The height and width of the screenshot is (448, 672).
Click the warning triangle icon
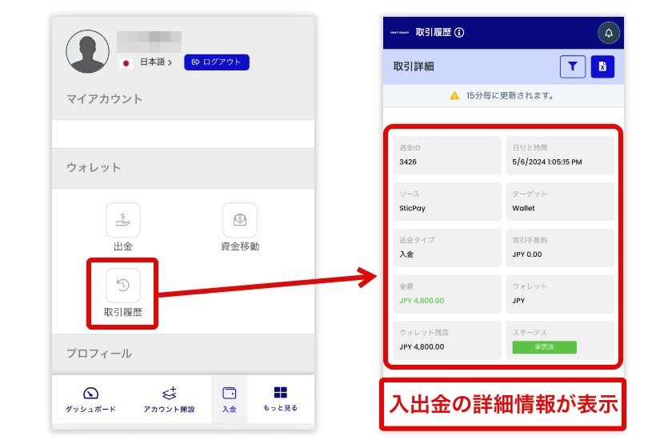454,96
